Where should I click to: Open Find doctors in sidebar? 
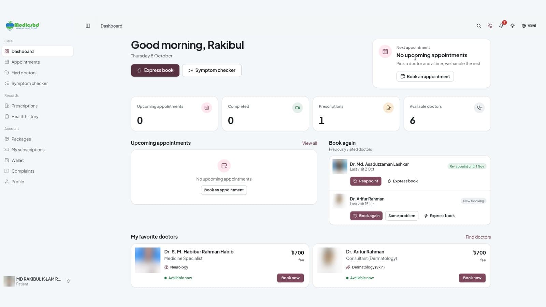pos(38,73)
